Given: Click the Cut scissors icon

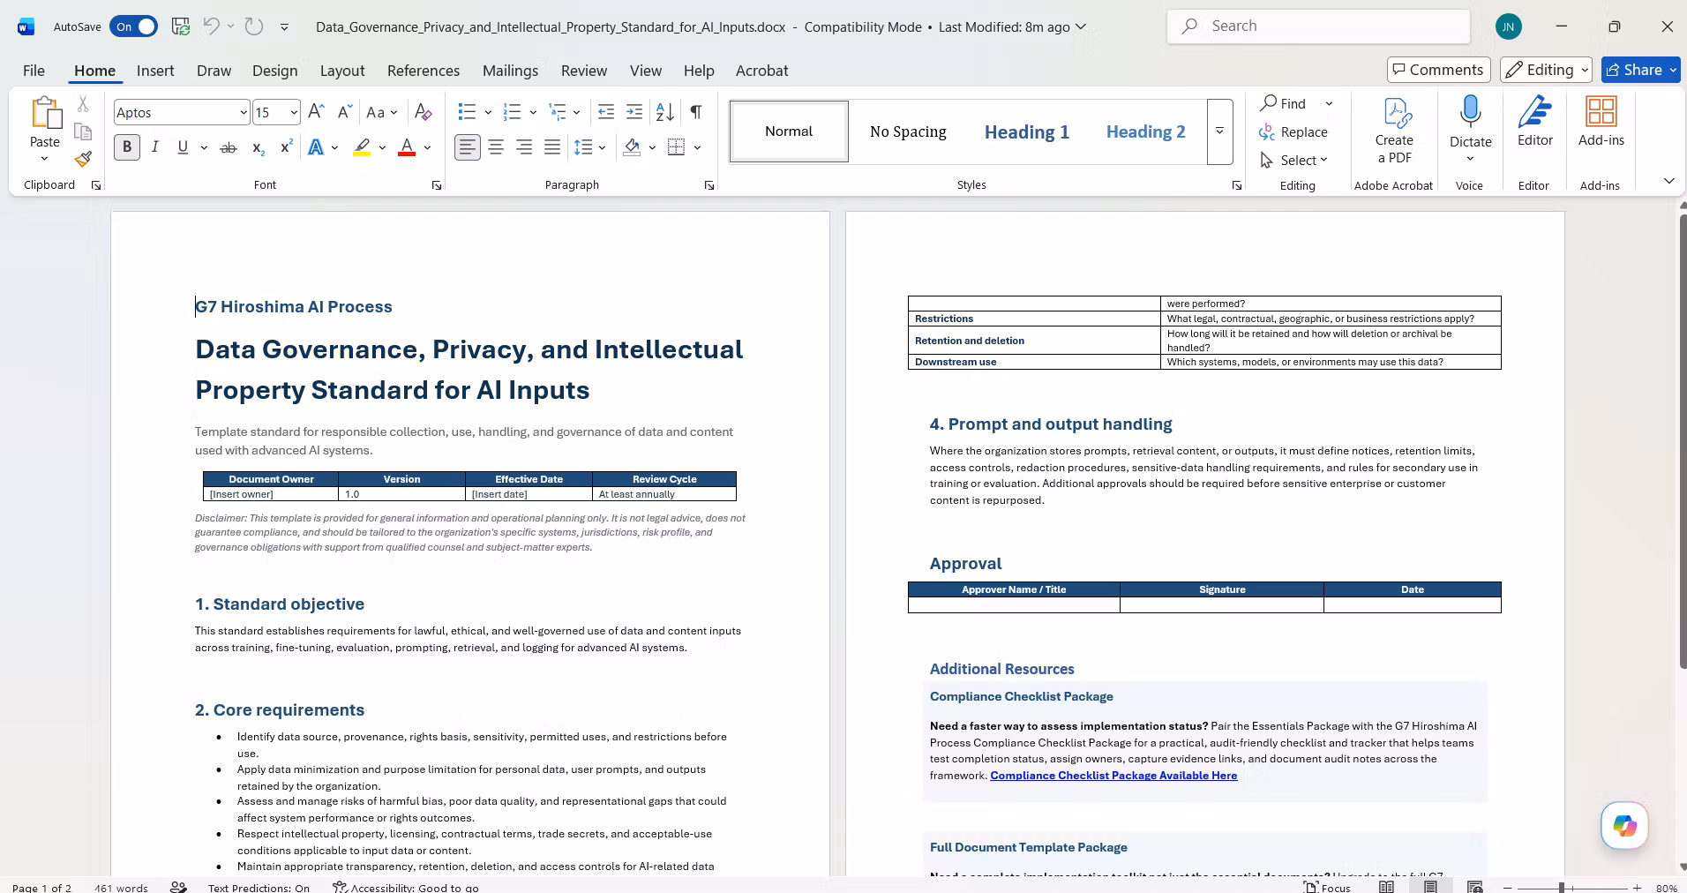Looking at the screenshot, I should 83,104.
